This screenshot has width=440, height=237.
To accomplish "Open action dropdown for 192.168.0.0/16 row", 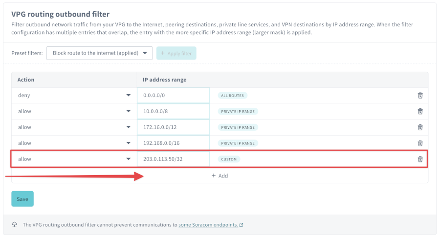I will (x=74, y=143).
